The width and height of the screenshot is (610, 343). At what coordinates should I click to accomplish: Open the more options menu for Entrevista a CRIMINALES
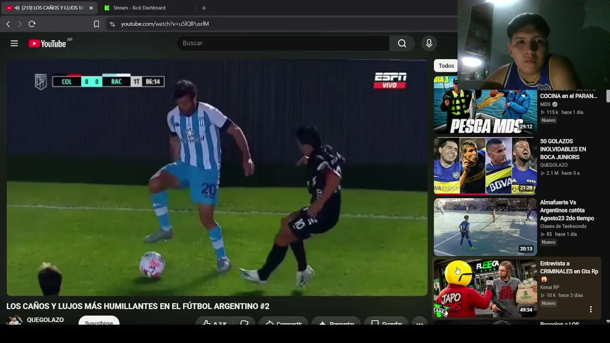point(590,309)
